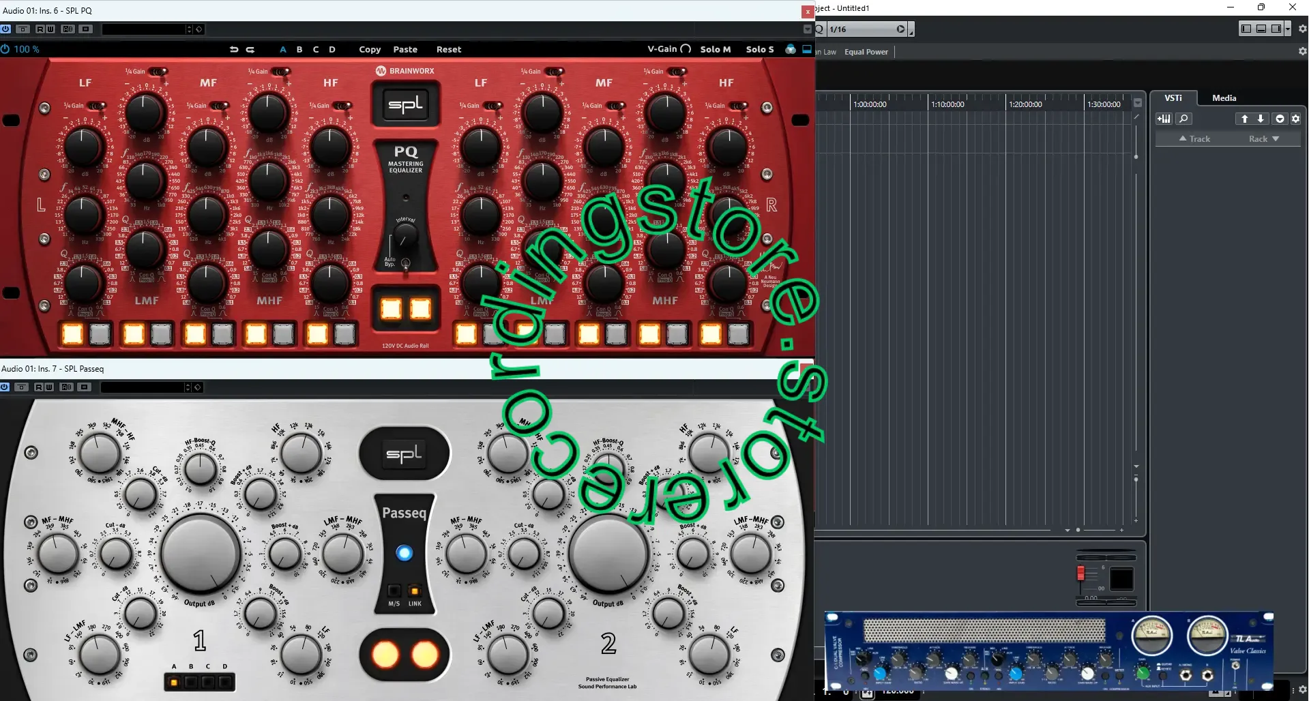Bypass the SPL Passeq insert with power icon
The width and height of the screenshot is (1309, 701).
click(5, 387)
